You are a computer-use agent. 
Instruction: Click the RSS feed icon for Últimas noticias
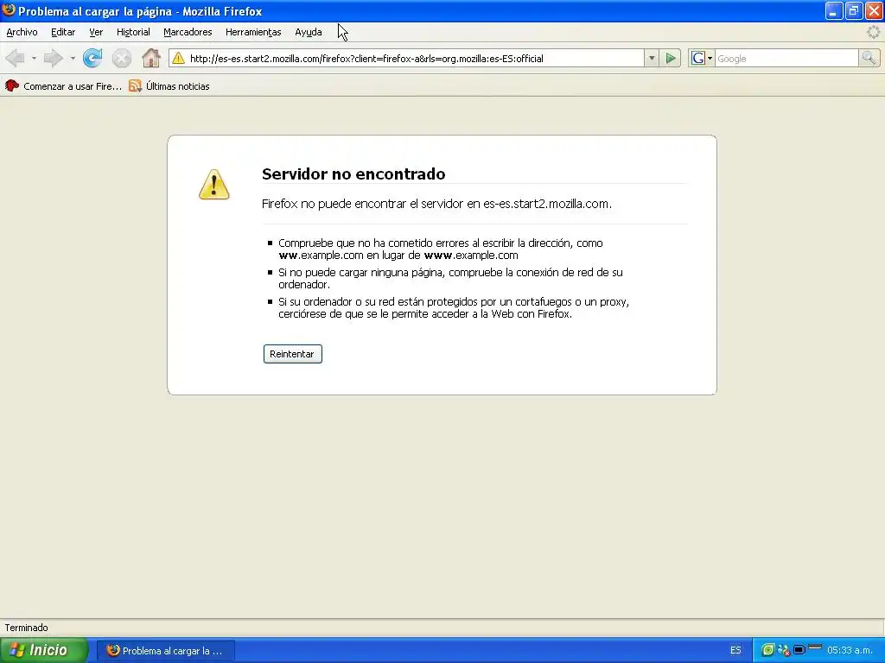pyautogui.click(x=135, y=85)
